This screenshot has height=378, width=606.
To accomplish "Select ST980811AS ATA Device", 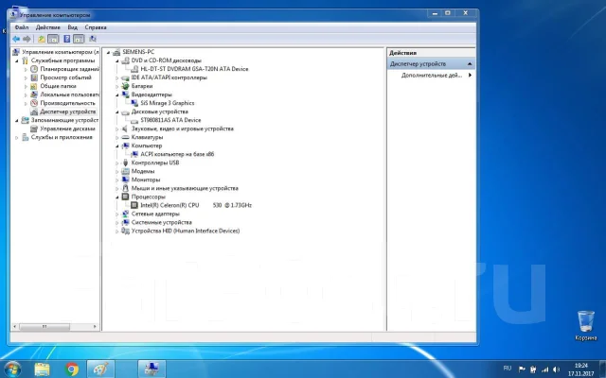I will (170, 120).
